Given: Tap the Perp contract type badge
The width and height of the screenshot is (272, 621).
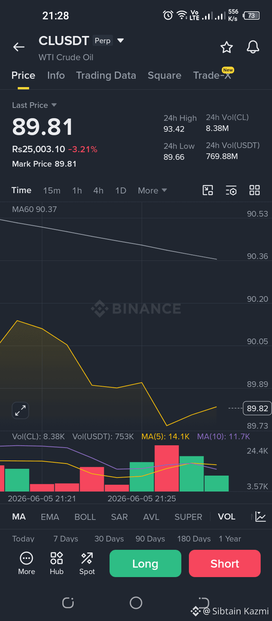Looking at the screenshot, I should (x=103, y=41).
